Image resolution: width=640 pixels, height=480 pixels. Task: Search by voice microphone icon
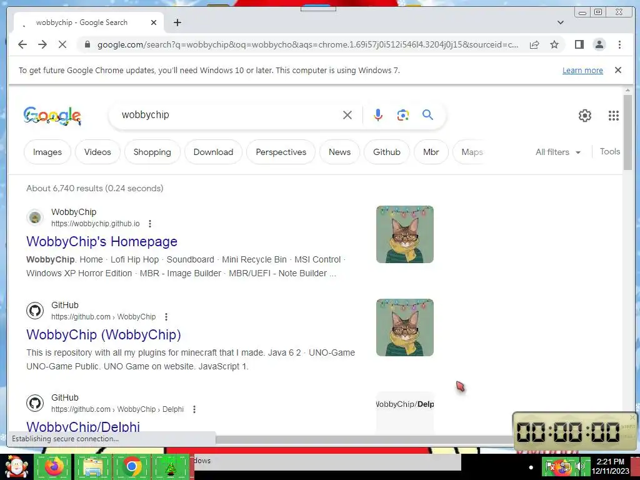pos(378,115)
